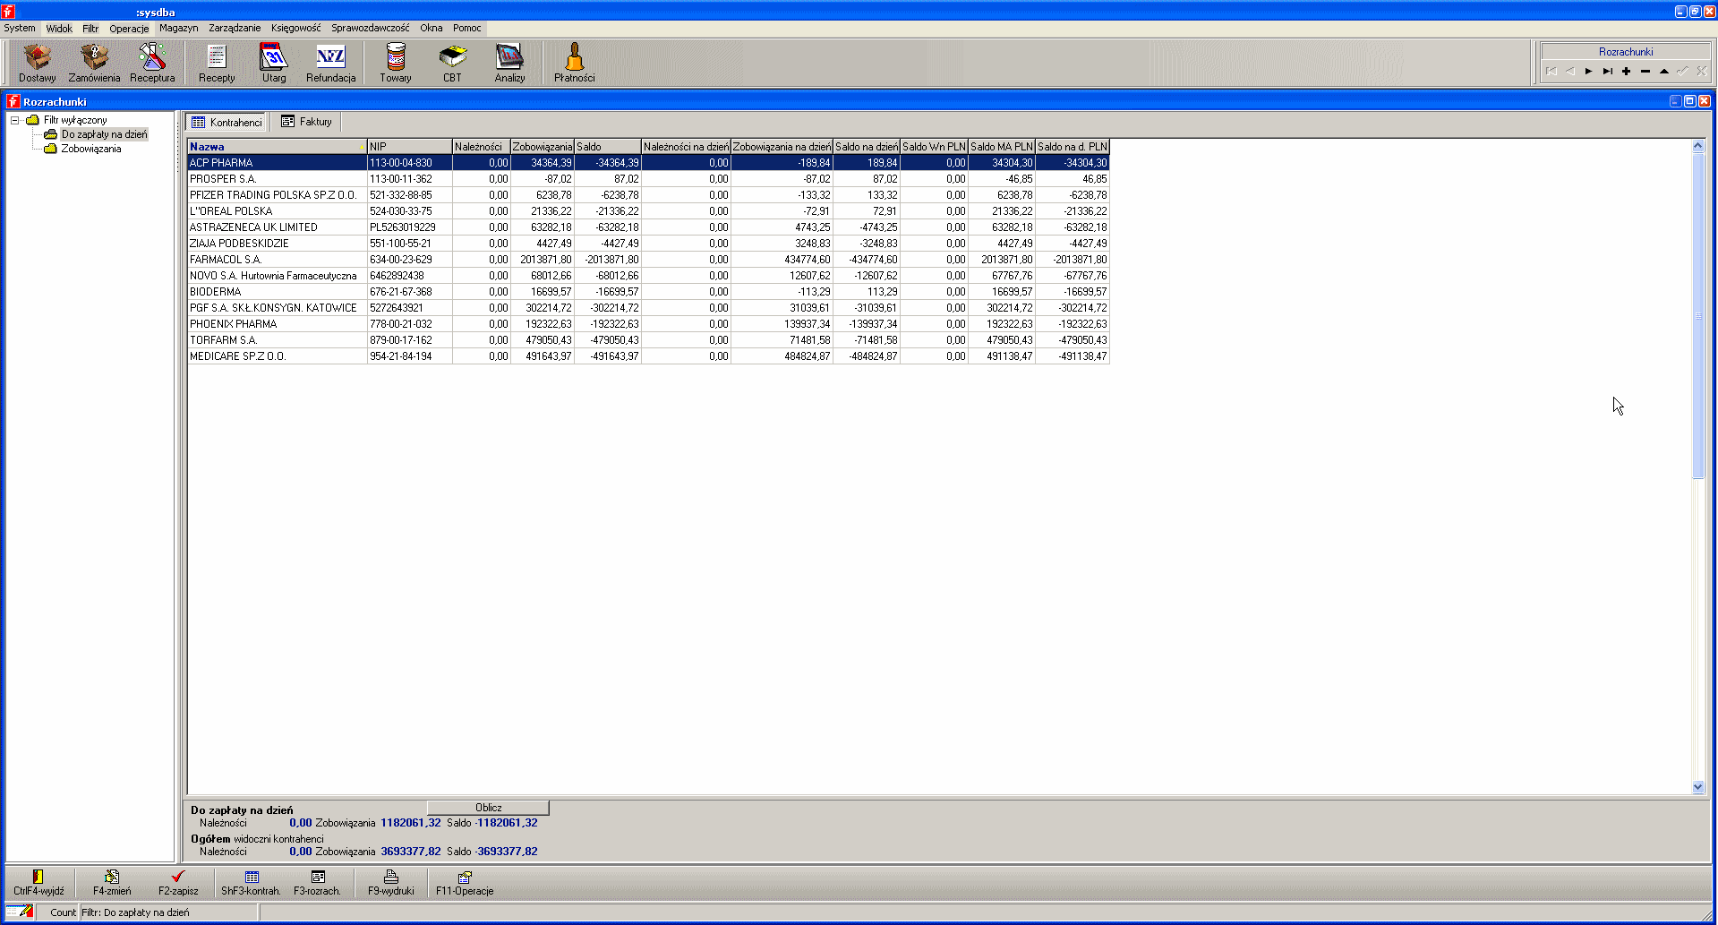Go to next record in navigator

click(x=1589, y=72)
